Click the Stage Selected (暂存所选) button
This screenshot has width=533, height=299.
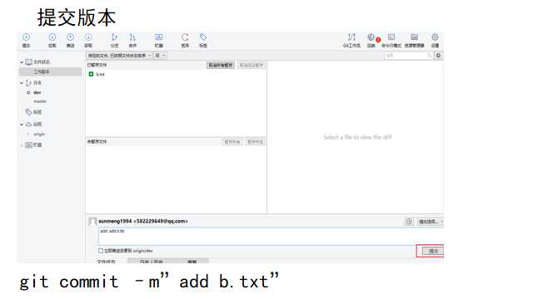tap(255, 142)
